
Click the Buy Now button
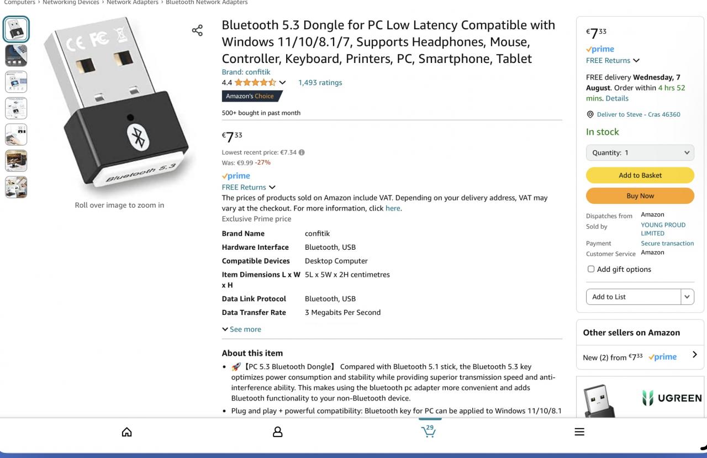[640, 196]
